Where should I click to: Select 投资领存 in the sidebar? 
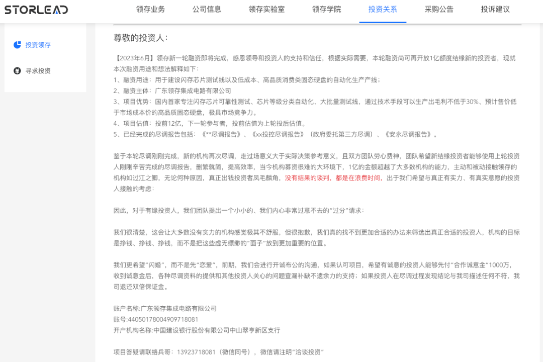click(38, 45)
